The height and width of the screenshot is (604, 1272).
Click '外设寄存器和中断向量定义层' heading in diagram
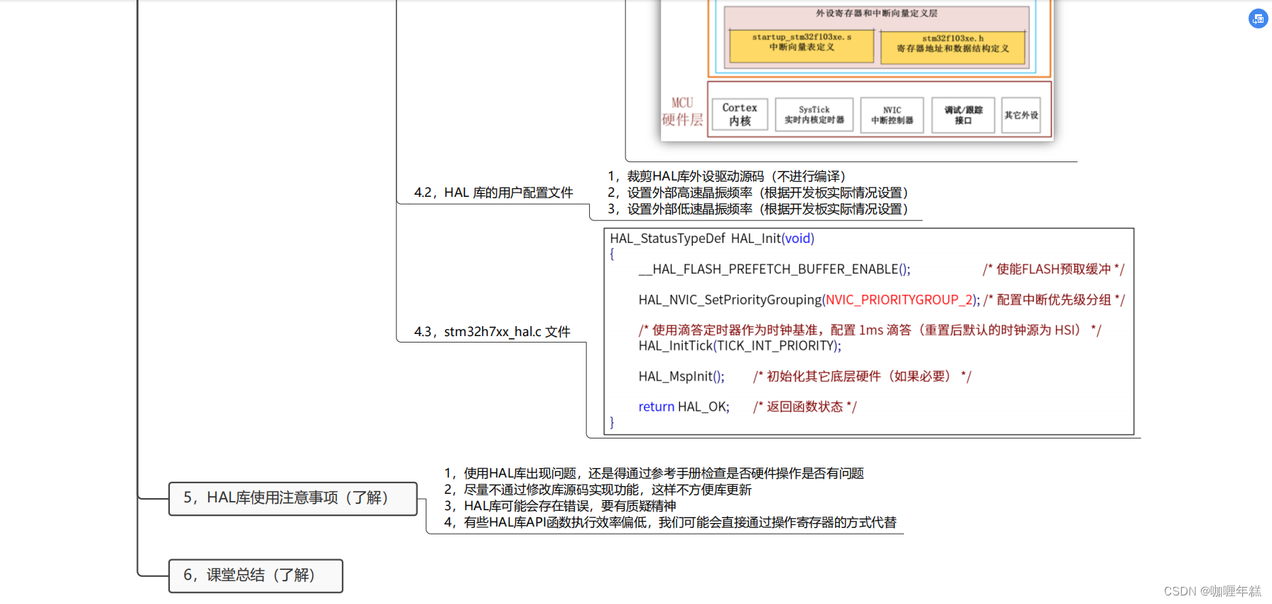876,13
